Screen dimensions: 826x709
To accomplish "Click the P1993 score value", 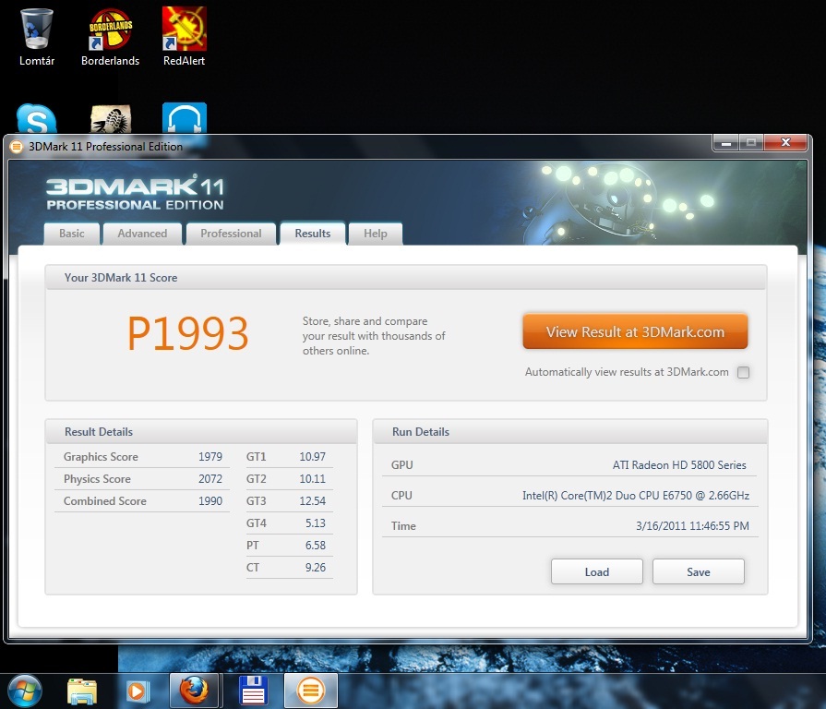I will [187, 333].
